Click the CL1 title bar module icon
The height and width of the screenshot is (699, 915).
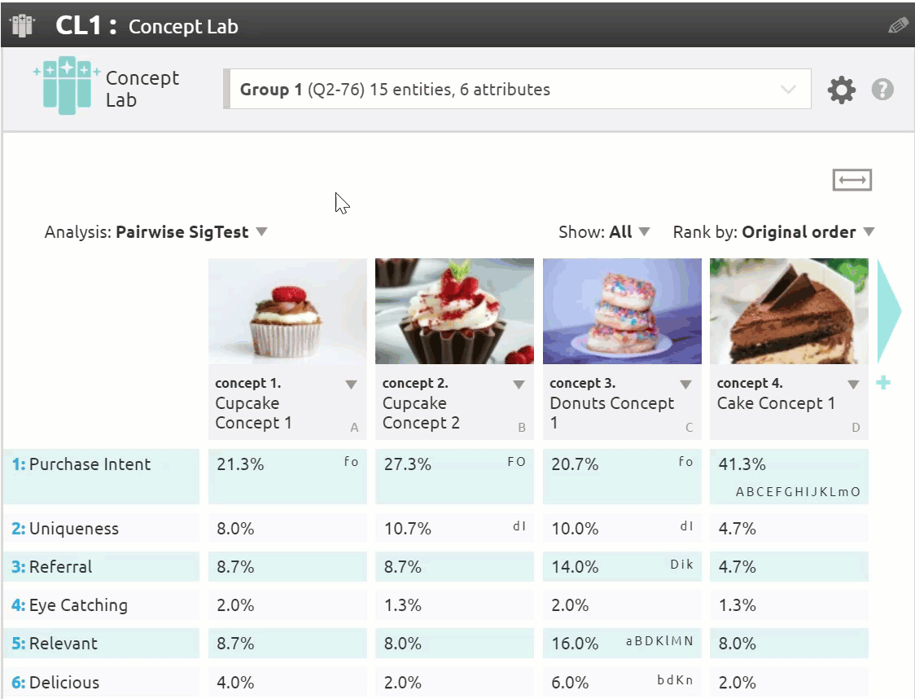[22, 25]
